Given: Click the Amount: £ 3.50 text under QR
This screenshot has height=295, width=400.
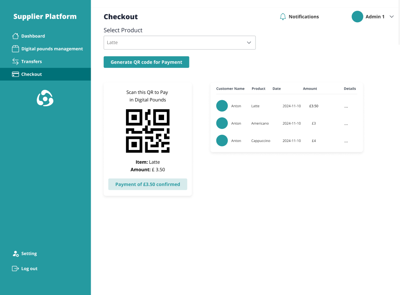Looking at the screenshot, I should [x=148, y=170].
